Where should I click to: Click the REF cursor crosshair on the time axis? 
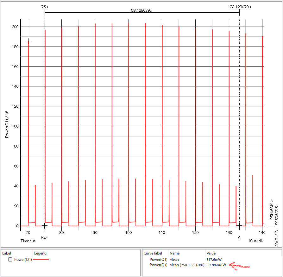[x=45, y=226]
